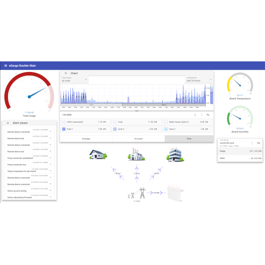This screenshot has height=265, width=265.
Task: Click the up-down arrows in the bill cycle panel
Action: click(x=252, y=143)
